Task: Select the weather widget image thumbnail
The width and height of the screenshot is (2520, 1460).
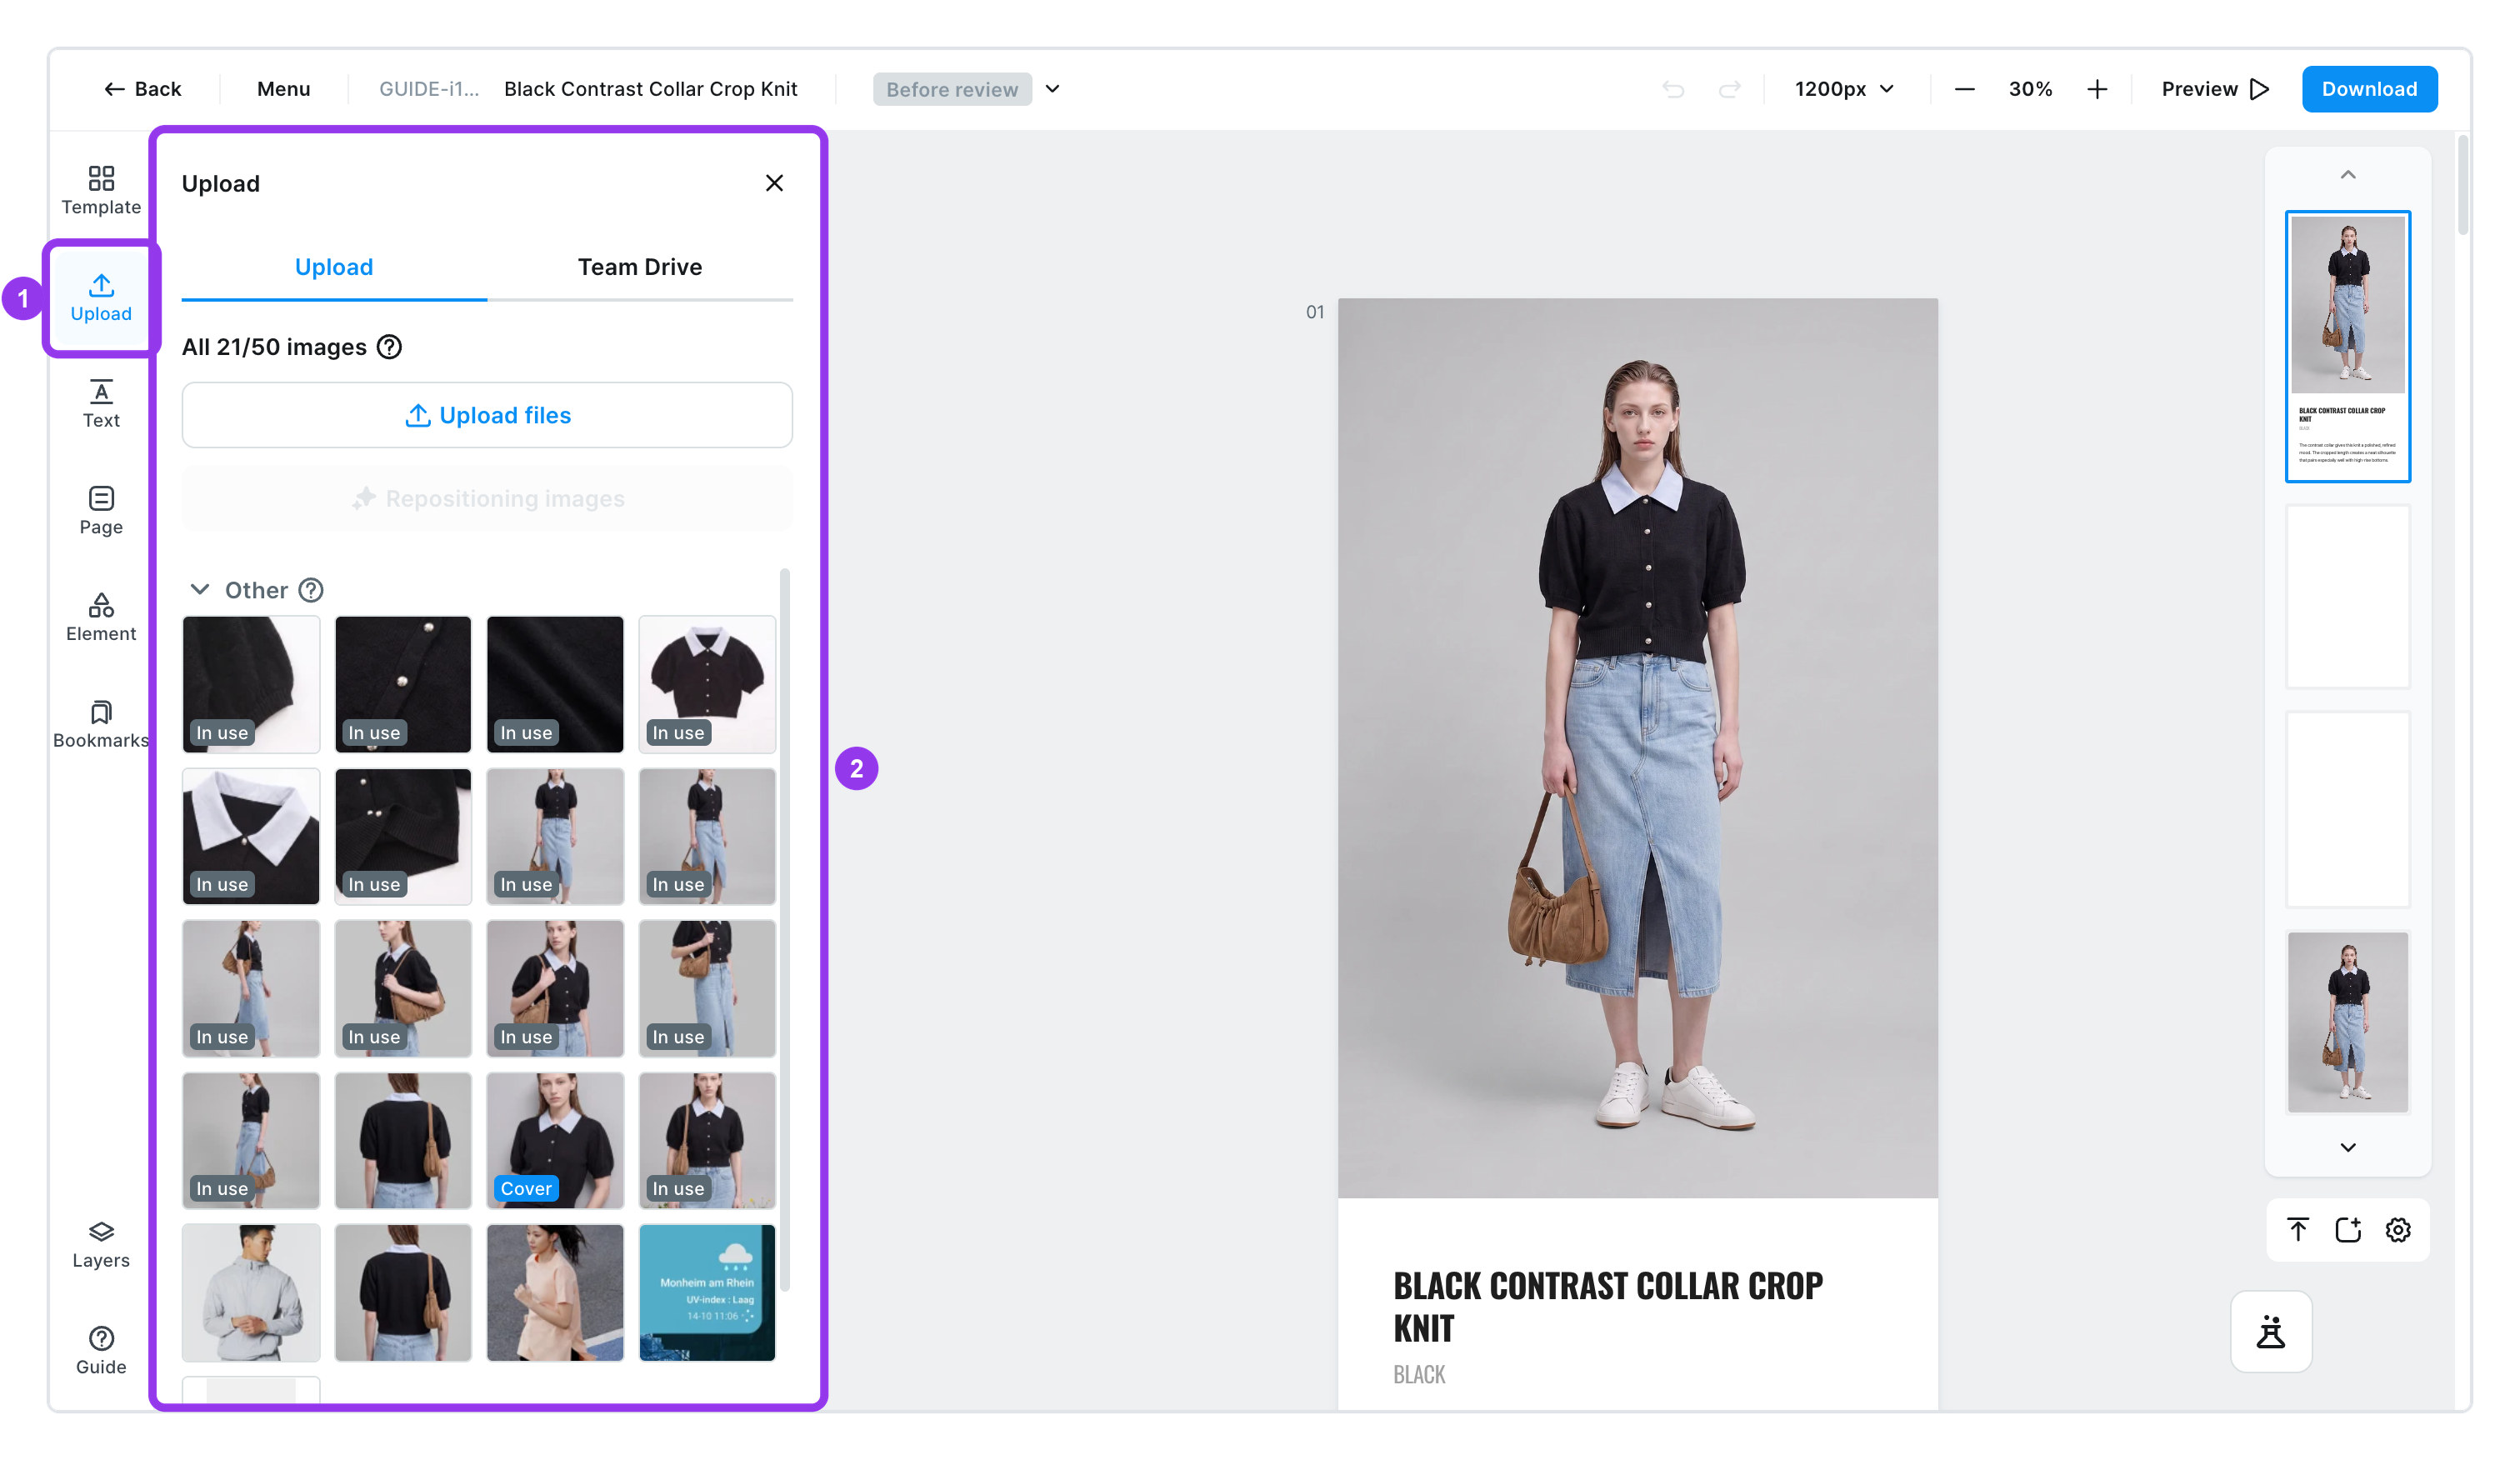Action: [707, 1292]
